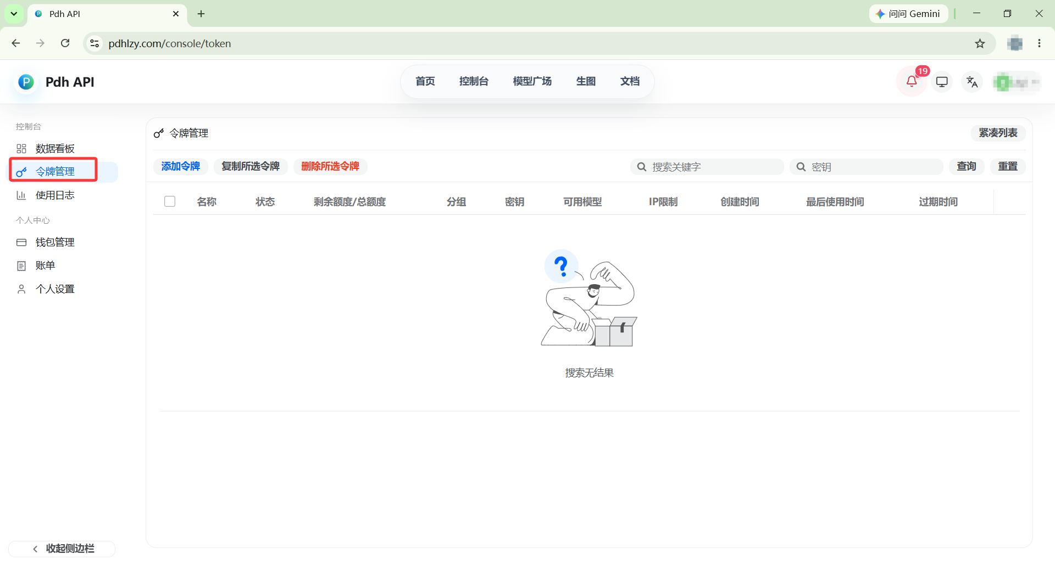Screen dimensions: 1055x565
Task: Click the 账单 bill document icon
Action: pos(21,266)
